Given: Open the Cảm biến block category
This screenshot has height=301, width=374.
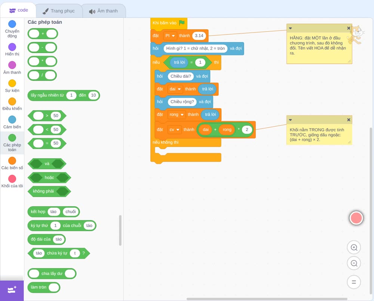Looking at the screenshot, I should pos(12,122).
